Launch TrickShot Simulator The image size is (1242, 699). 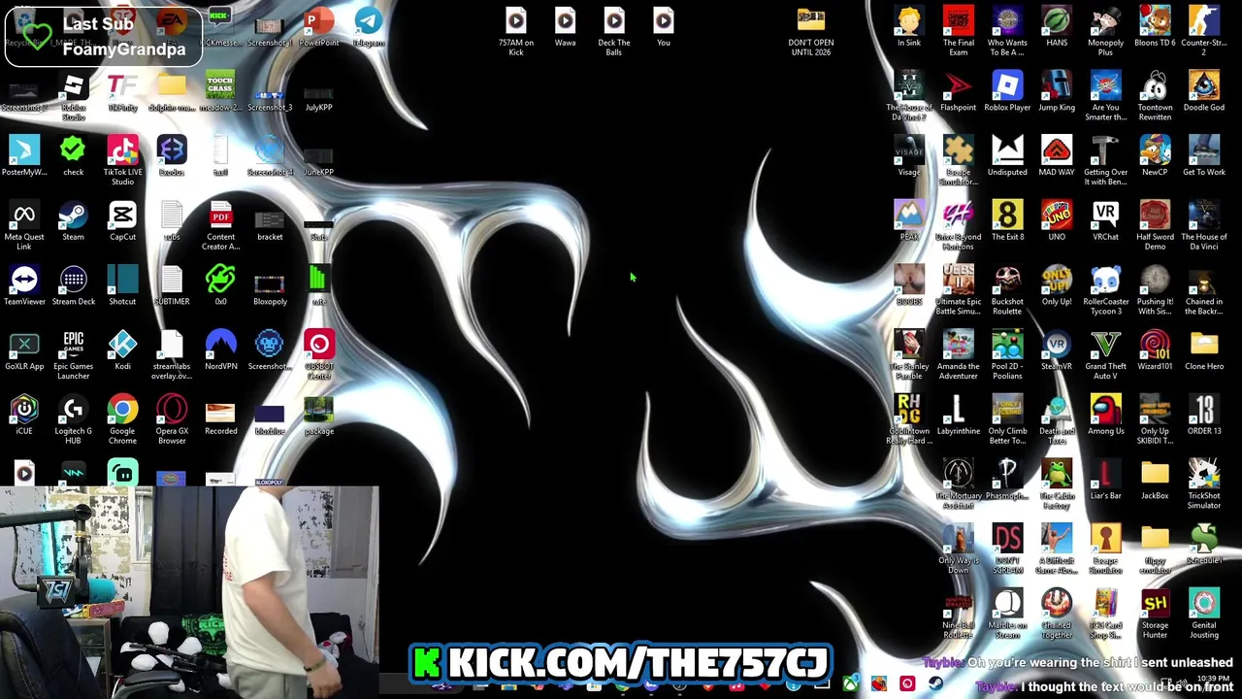click(1204, 485)
